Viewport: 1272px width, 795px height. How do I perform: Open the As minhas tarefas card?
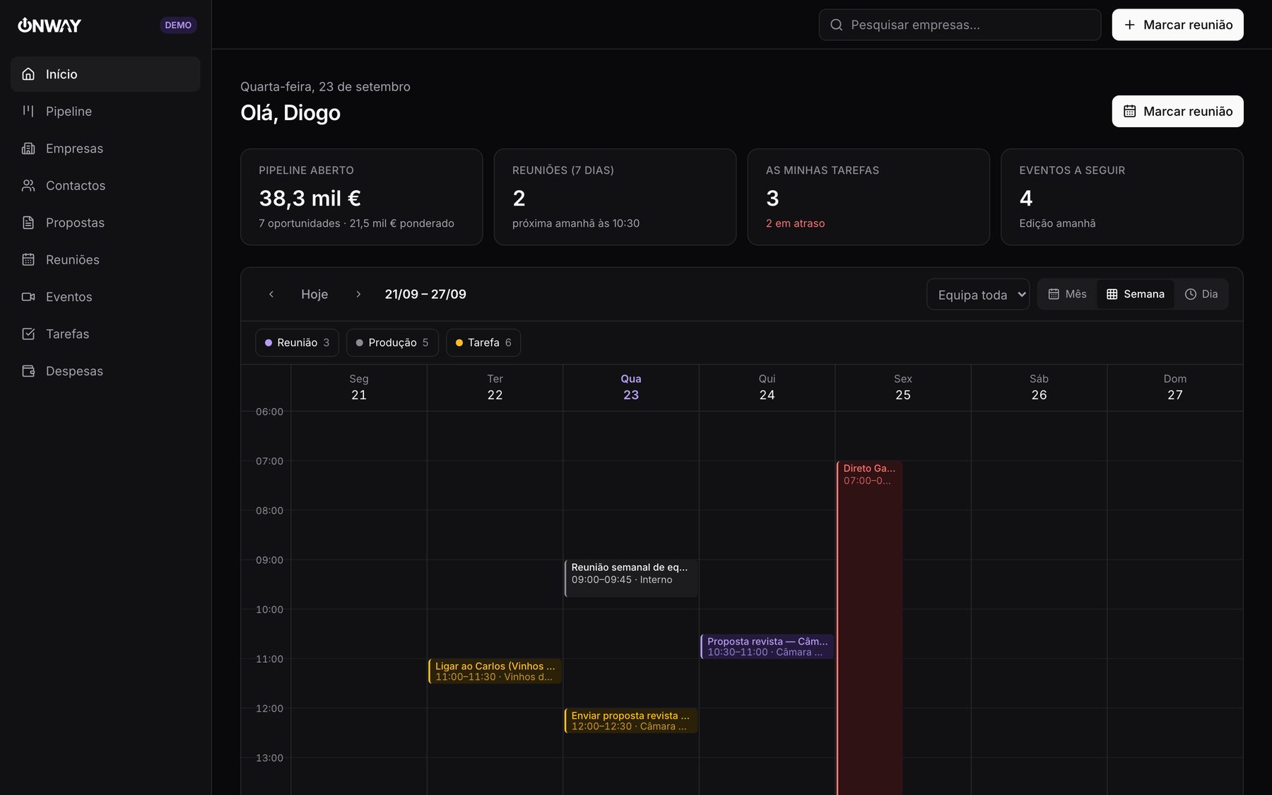click(868, 197)
